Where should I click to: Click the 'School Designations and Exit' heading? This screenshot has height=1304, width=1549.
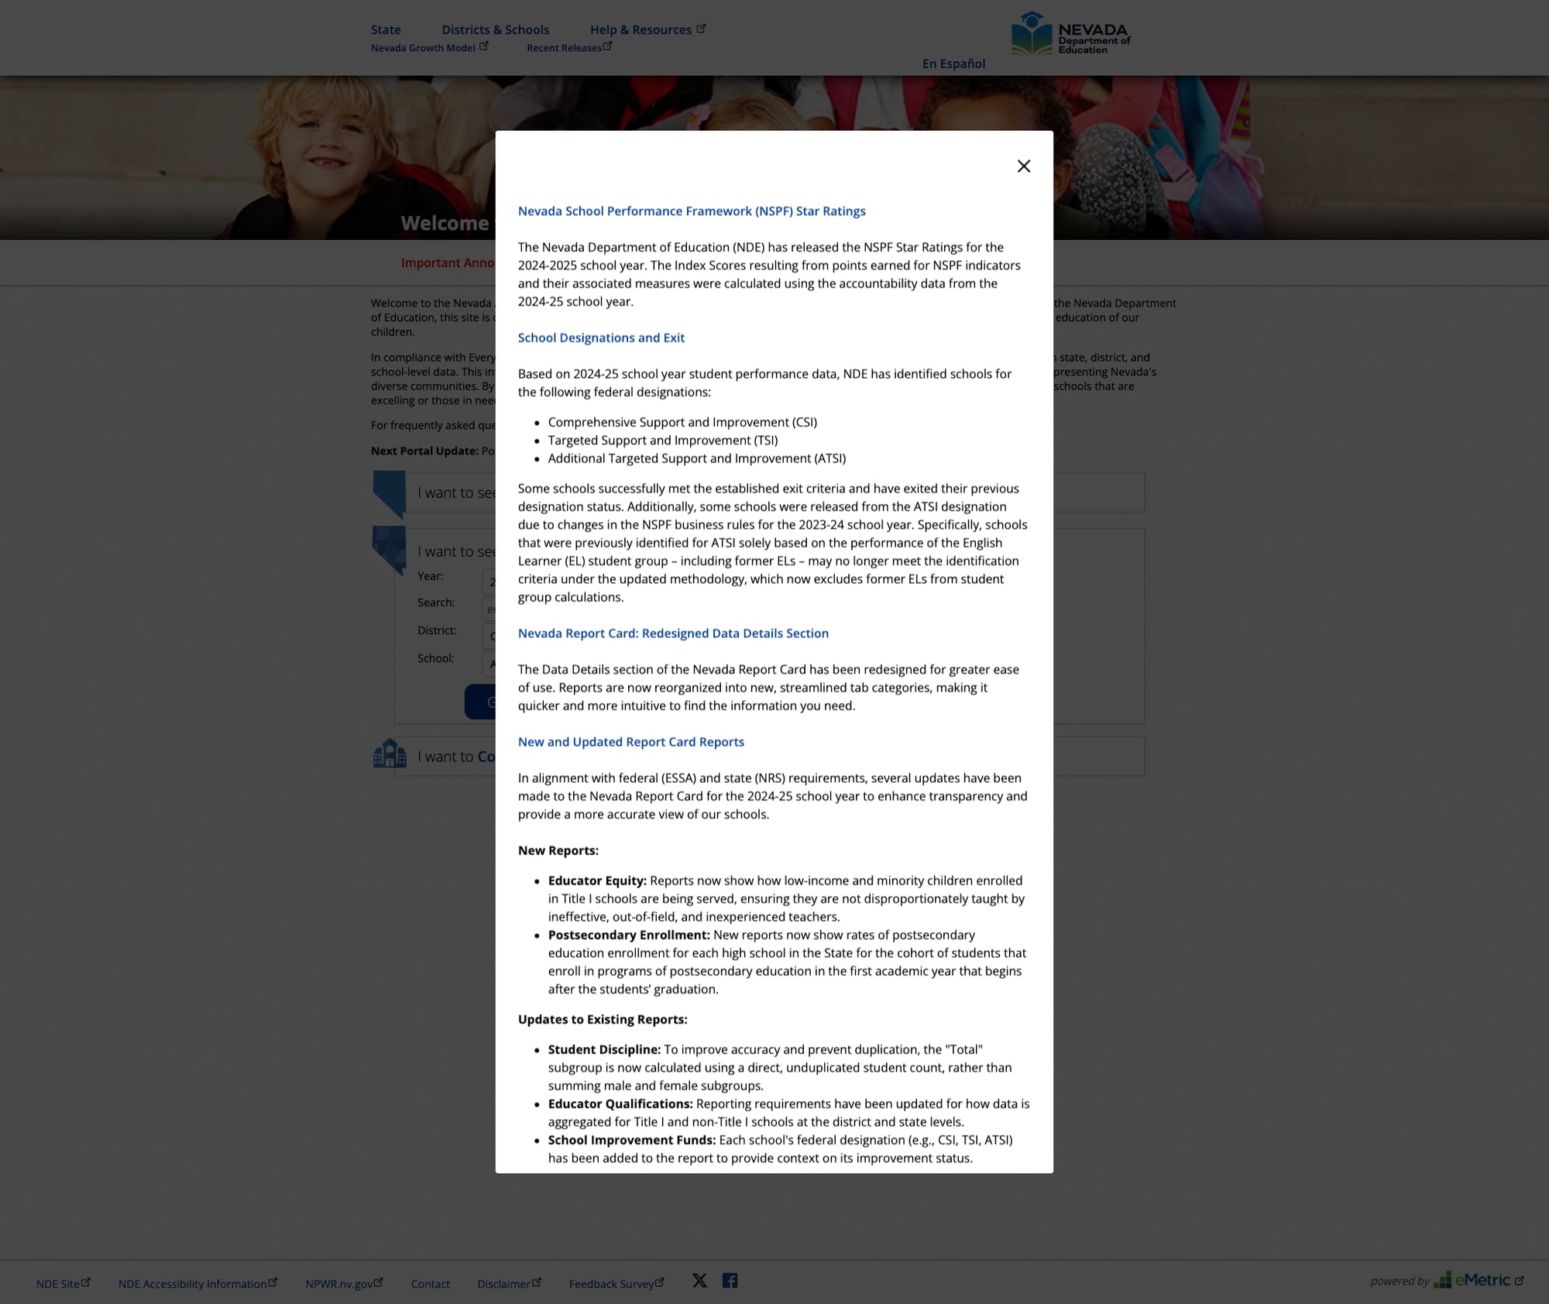tap(601, 338)
